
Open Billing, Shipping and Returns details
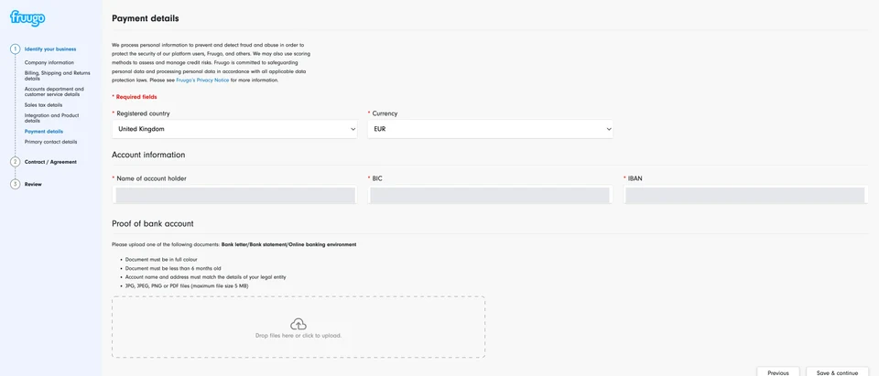coord(57,76)
